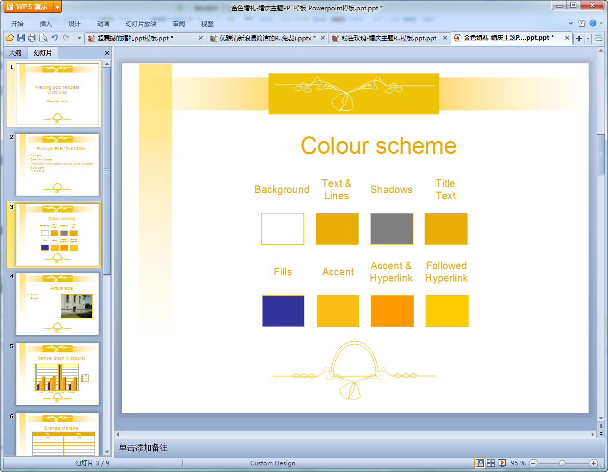The width and height of the screenshot is (608, 472).
Task: Redo the last action
Action: 66,38
